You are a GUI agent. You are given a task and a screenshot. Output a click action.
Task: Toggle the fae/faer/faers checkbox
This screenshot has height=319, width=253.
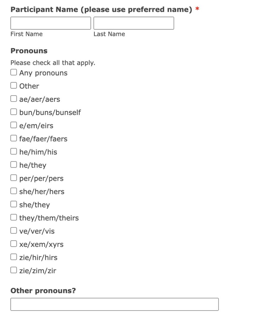pyautogui.click(x=14, y=138)
